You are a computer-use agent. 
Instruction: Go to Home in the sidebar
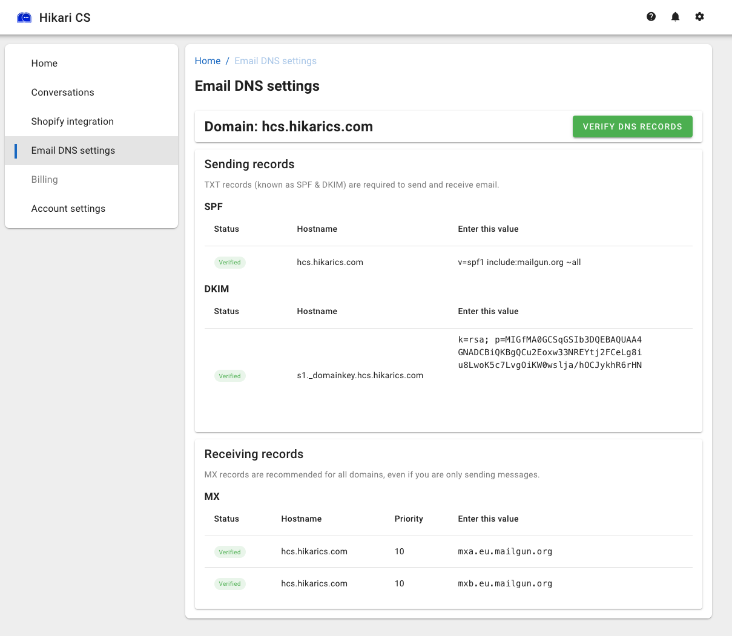point(44,64)
